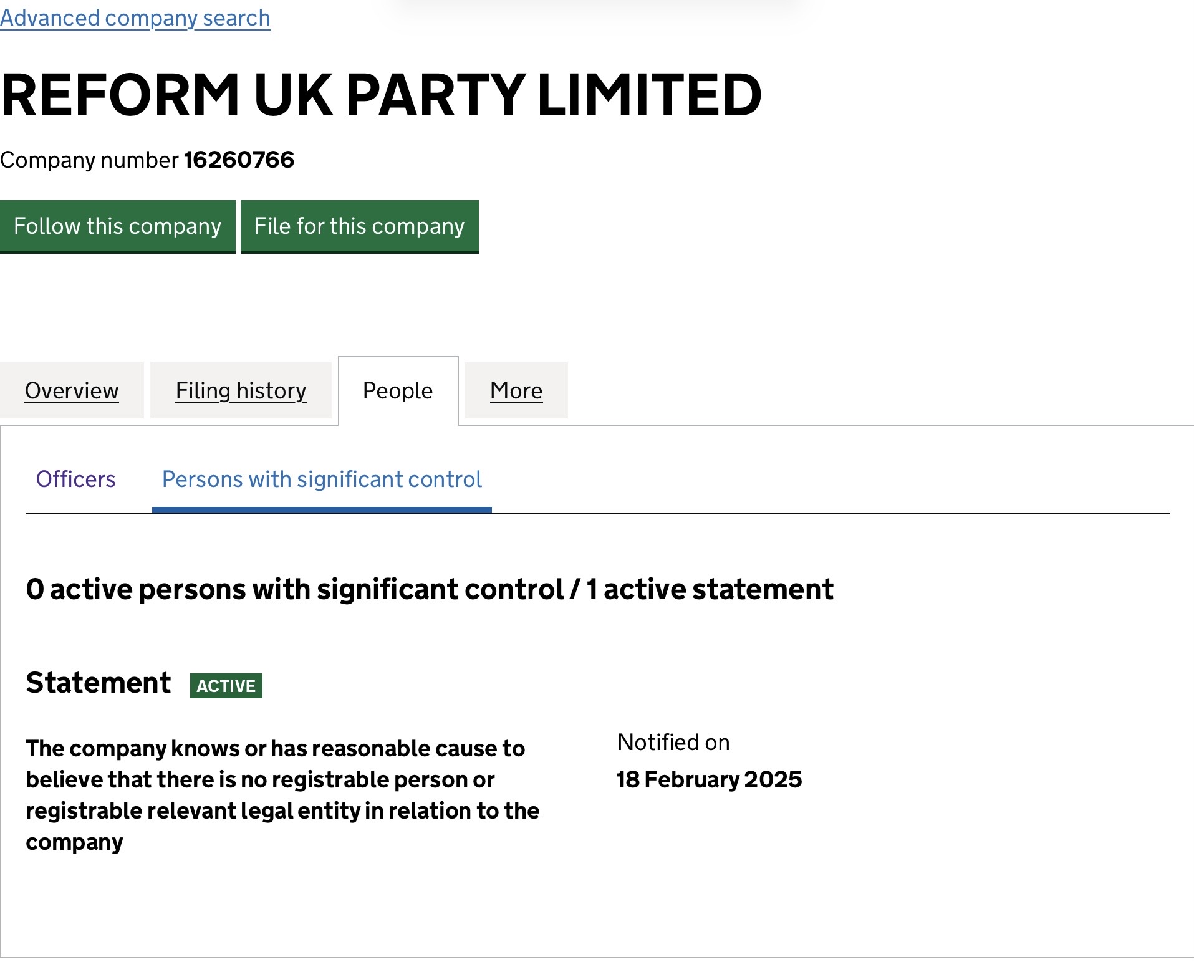Click the company number 16260766

239,160
